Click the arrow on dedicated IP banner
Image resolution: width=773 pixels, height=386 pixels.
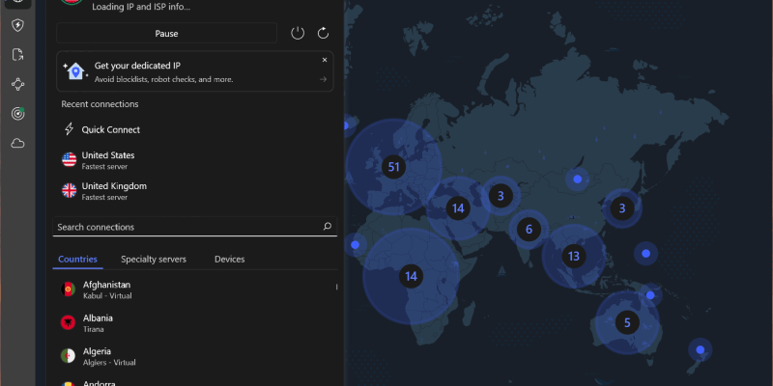[x=323, y=79]
